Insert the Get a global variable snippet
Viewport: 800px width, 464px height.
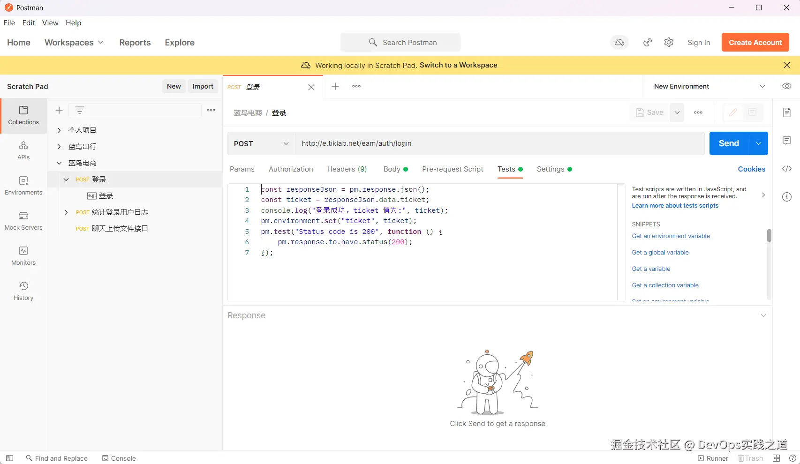coord(660,253)
